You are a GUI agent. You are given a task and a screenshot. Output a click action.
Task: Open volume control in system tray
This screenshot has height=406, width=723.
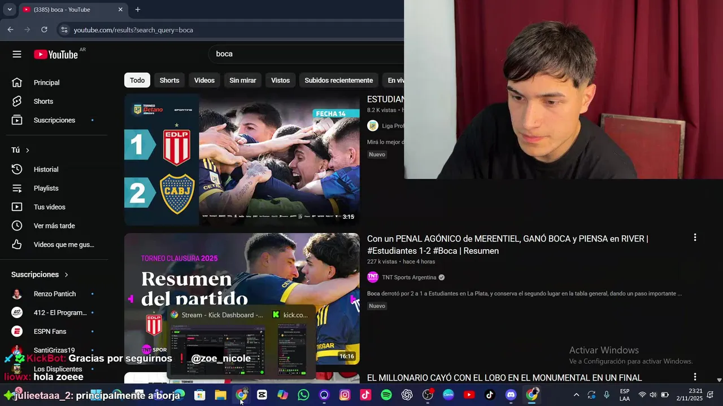tap(653, 395)
